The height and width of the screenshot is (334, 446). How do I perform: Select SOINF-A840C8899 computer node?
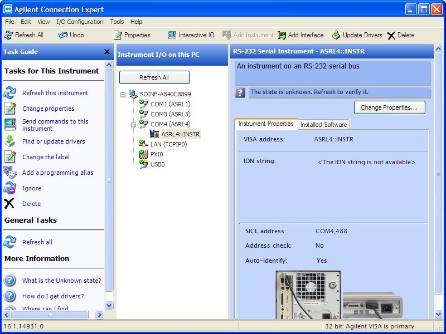point(165,94)
